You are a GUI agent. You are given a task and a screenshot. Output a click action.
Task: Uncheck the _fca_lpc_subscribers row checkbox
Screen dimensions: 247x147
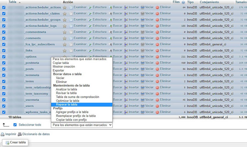point(4,44)
